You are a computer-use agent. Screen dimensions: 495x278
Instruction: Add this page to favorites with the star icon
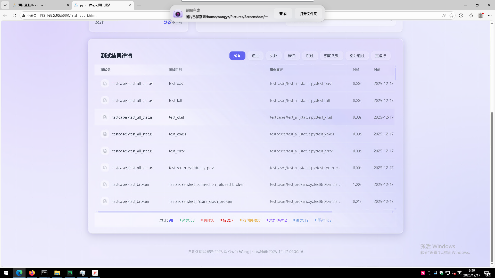(451, 15)
